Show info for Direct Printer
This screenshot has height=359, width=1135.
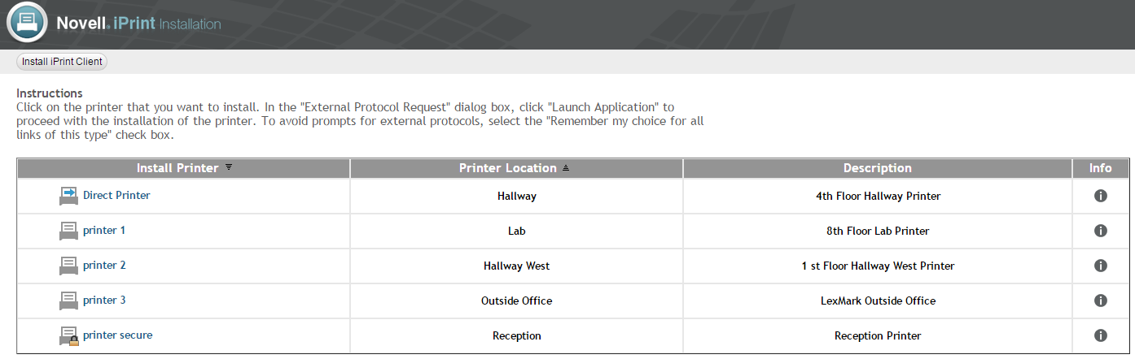tap(1100, 196)
